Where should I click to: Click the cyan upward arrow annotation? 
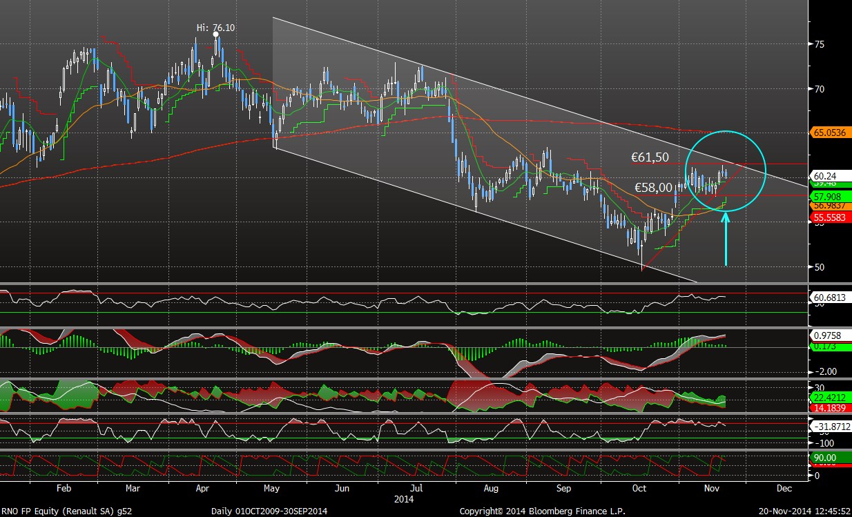coord(726,239)
